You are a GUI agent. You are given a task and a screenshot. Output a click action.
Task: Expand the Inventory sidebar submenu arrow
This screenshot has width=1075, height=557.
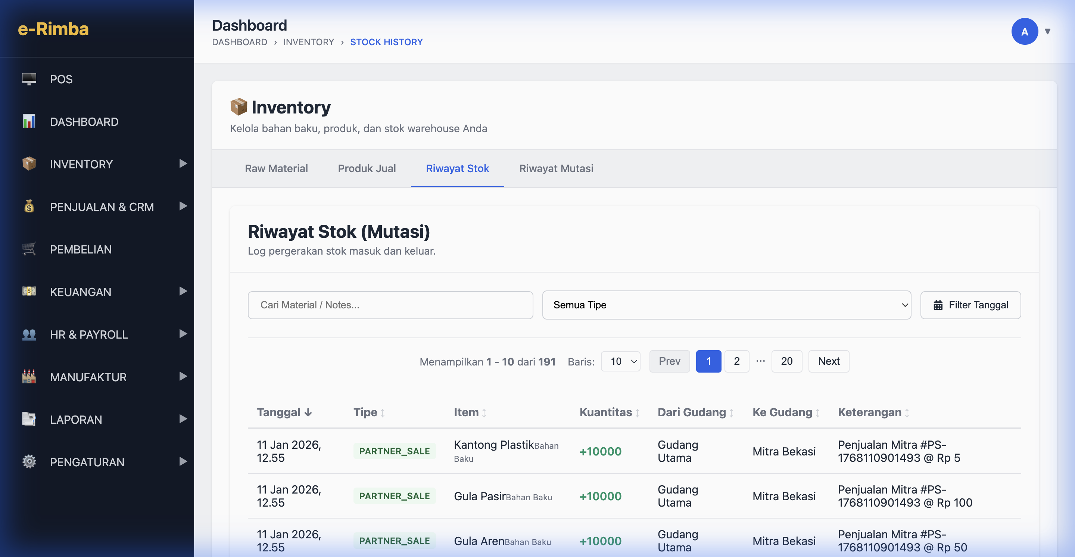(183, 164)
